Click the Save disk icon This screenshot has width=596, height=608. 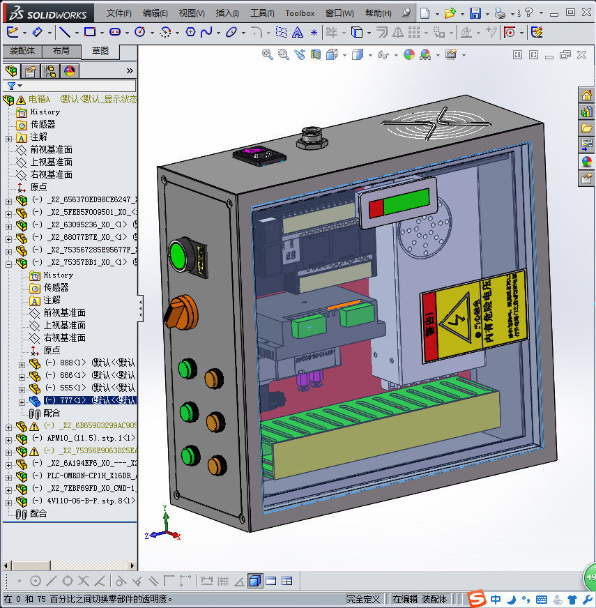(475, 13)
